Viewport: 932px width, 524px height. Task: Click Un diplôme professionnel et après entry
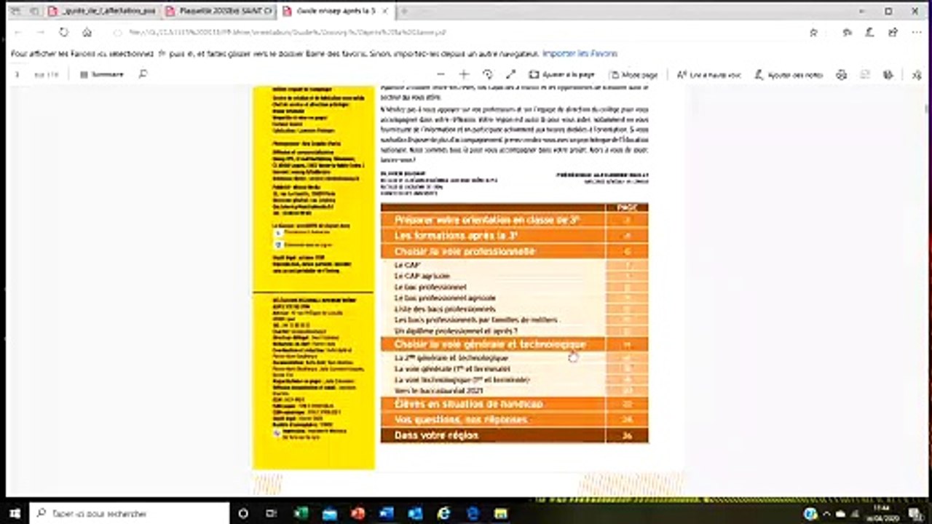[x=456, y=331]
